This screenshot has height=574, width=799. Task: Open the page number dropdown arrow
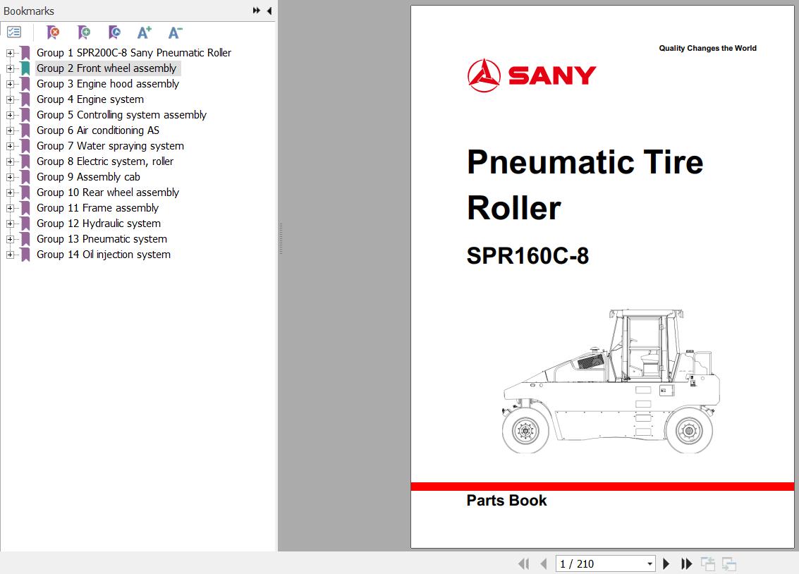[x=649, y=564]
